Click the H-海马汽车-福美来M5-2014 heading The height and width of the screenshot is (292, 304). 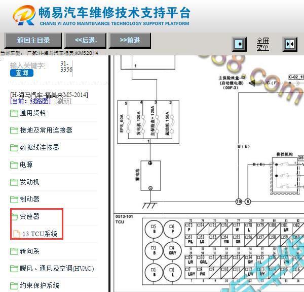point(49,95)
